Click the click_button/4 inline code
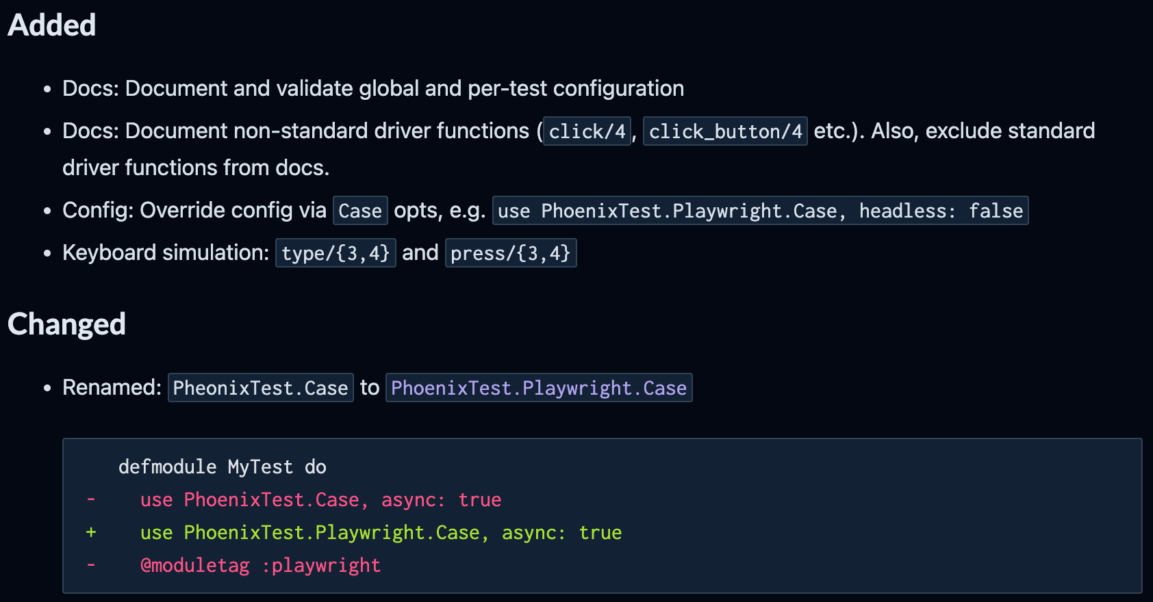This screenshot has height=602, width=1153. click(x=725, y=131)
